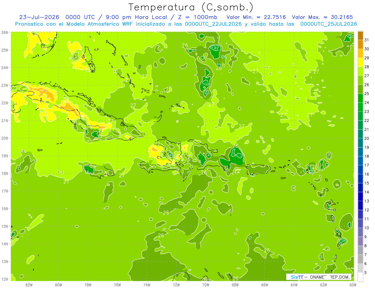Click the '80W' longitude axis label
The image size is (375, 289).
(x=58, y=285)
